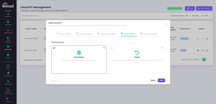Click the green restore Clean icon
This screenshot has width=216, height=104.
click(137, 53)
